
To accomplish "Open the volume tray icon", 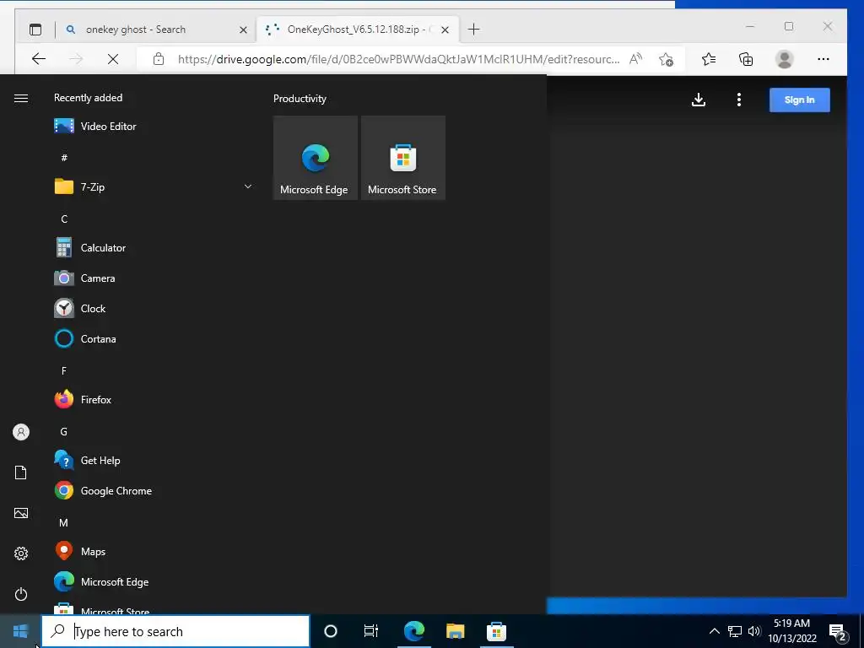I will [x=754, y=631].
